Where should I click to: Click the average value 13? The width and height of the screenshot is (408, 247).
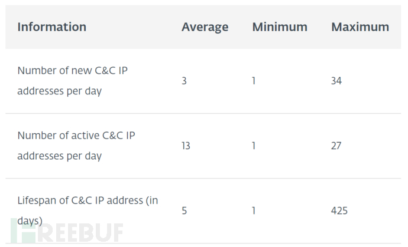[x=186, y=146]
